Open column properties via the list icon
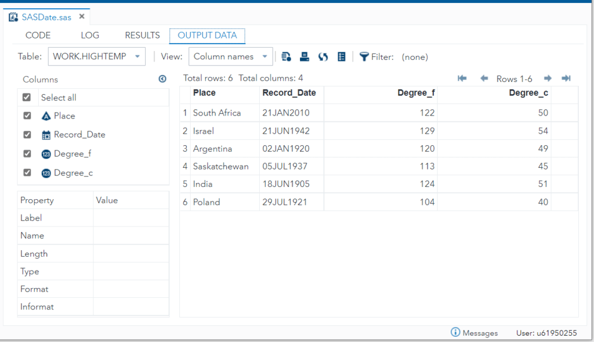594x342 pixels. [x=342, y=56]
